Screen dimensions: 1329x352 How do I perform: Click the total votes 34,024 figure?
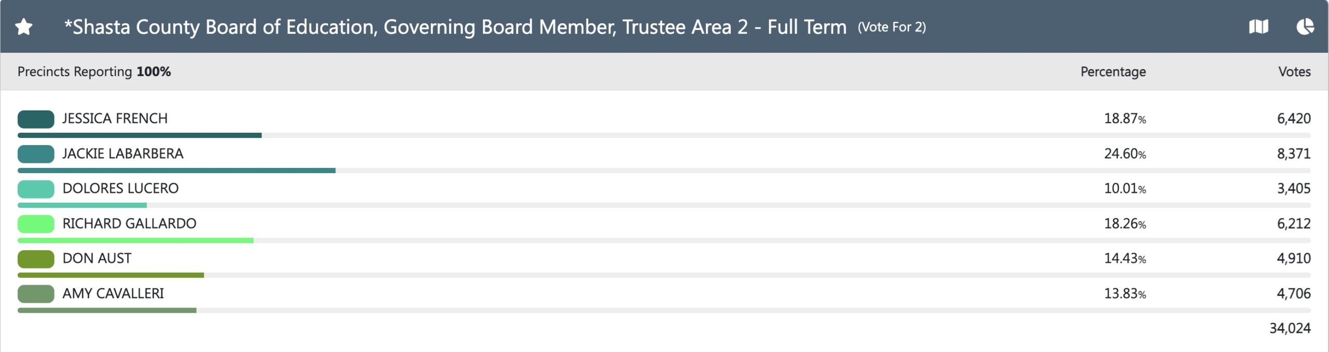1290,328
